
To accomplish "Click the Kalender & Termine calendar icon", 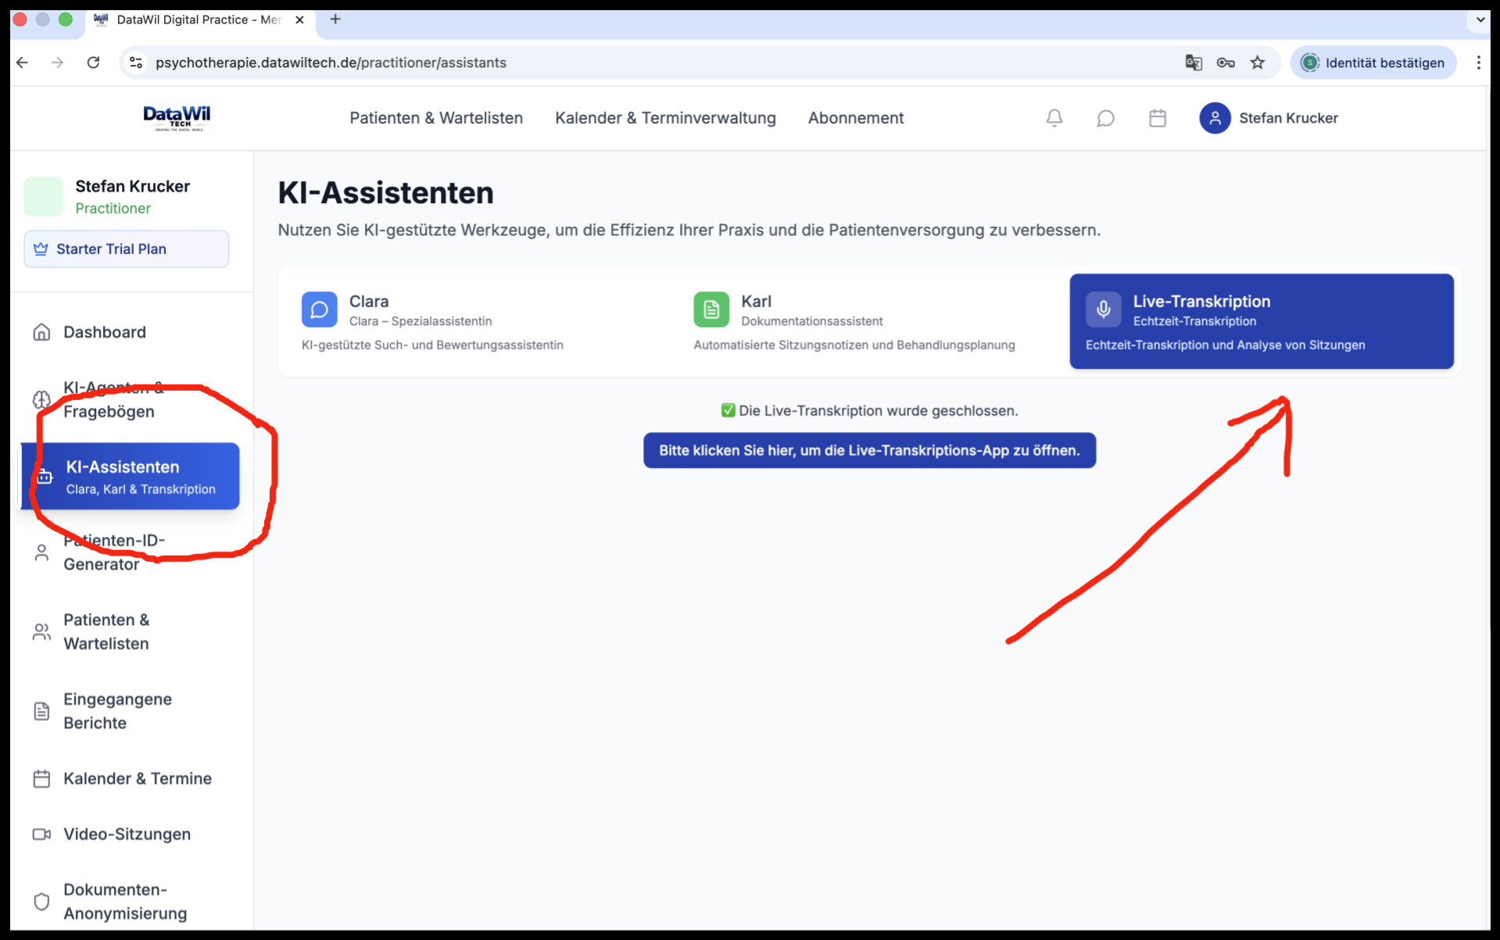I will [41, 778].
